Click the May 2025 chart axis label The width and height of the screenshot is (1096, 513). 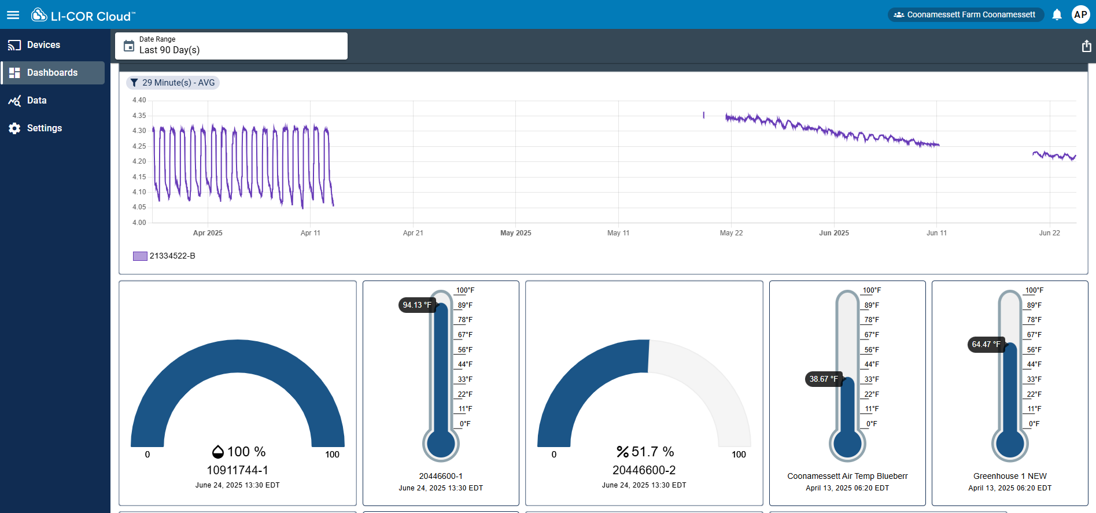[x=515, y=233]
